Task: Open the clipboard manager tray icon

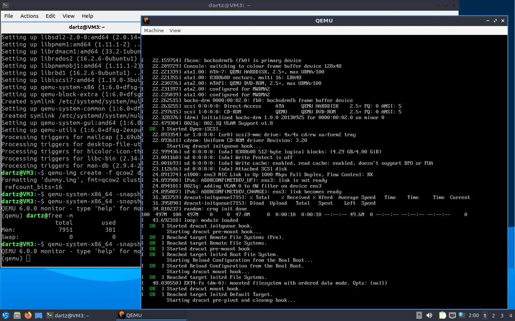Action: pos(443,315)
